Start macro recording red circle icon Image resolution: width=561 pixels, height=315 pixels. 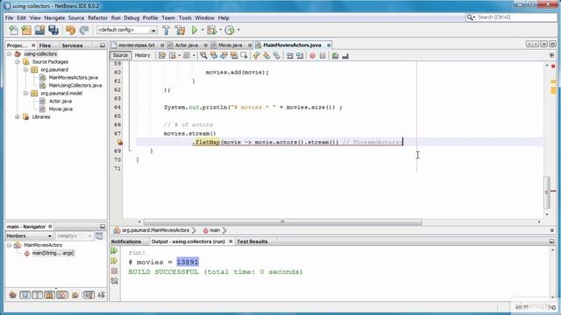click(x=312, y=56)
